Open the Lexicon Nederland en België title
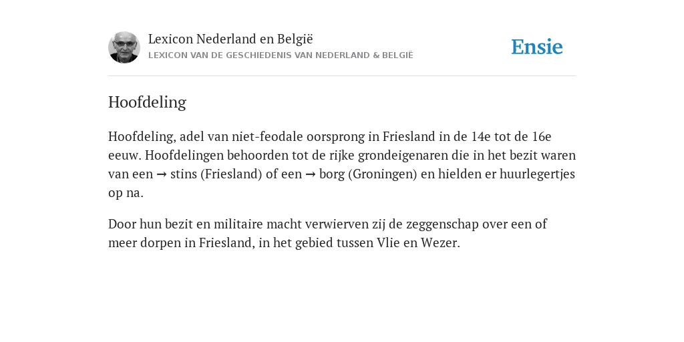Viewport: 684px width, 342px height. coord(230,39)
